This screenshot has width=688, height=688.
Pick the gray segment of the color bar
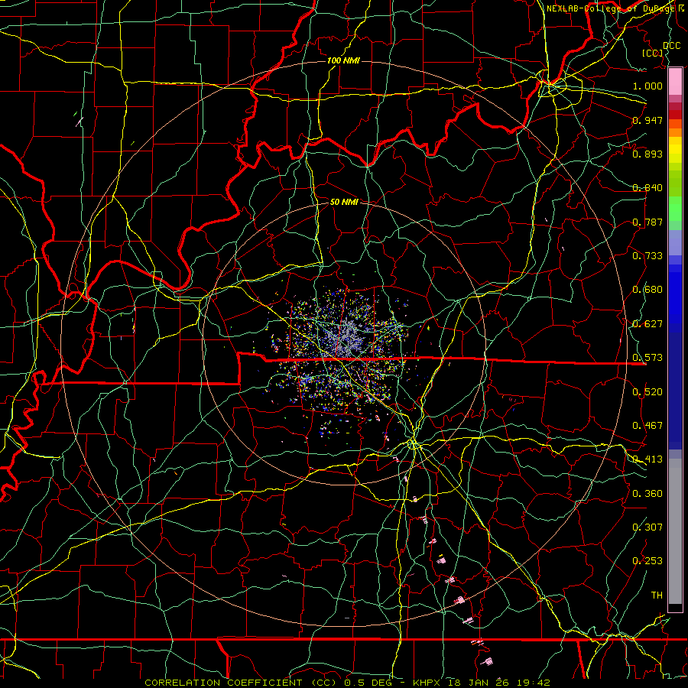(x=675, y=531)
